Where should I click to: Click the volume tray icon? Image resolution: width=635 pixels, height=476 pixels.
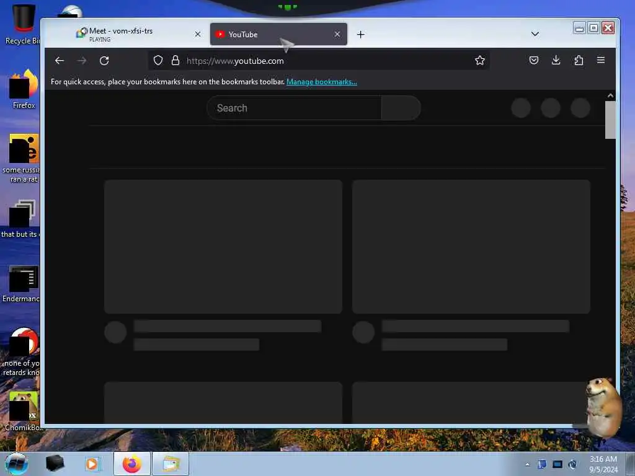click(x=572, y=465)
